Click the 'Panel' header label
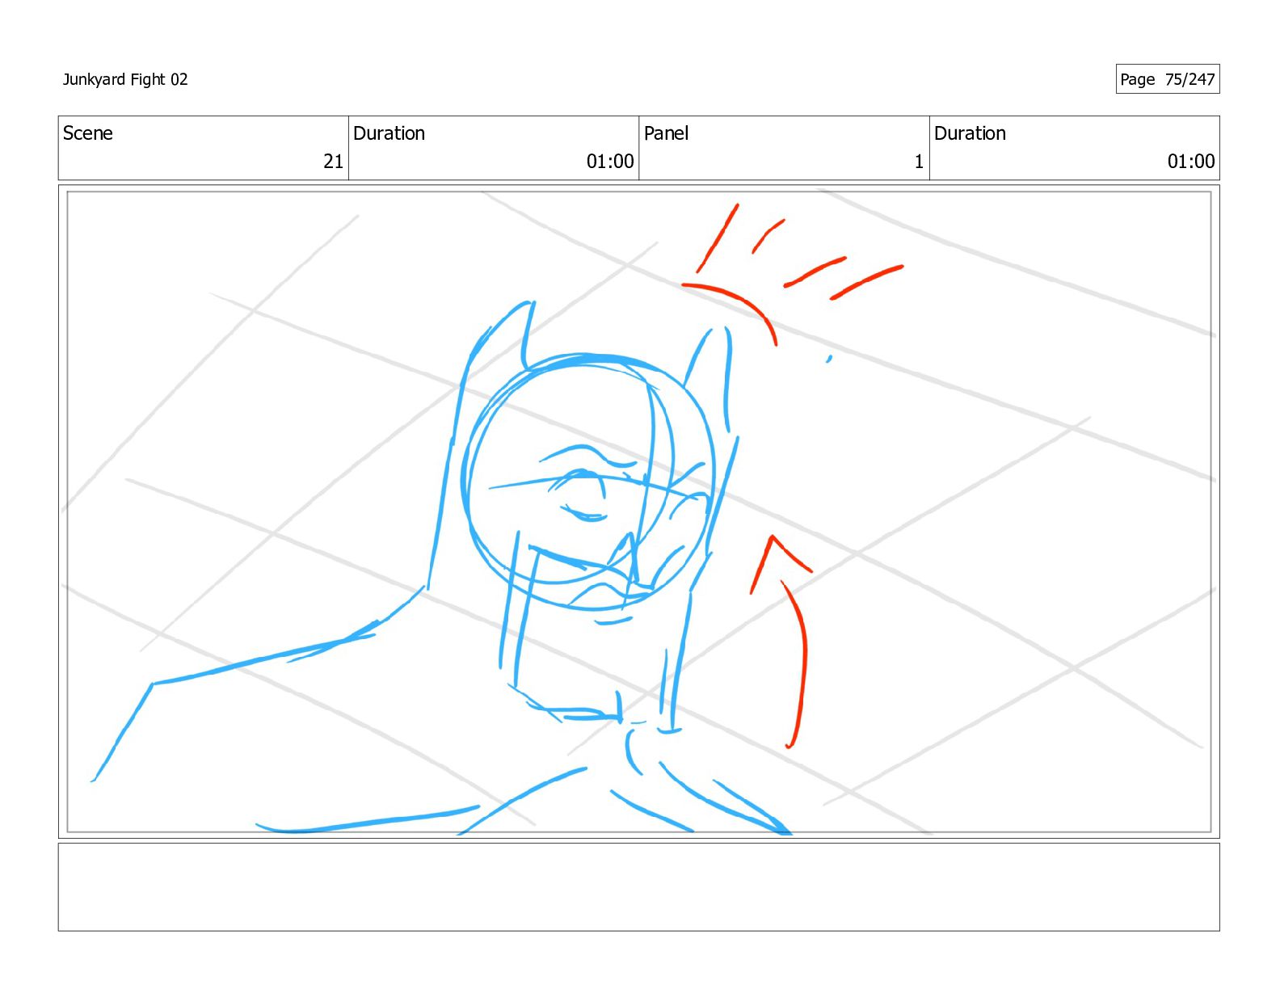Screen dimensions: 1280x989 [666, 133]
